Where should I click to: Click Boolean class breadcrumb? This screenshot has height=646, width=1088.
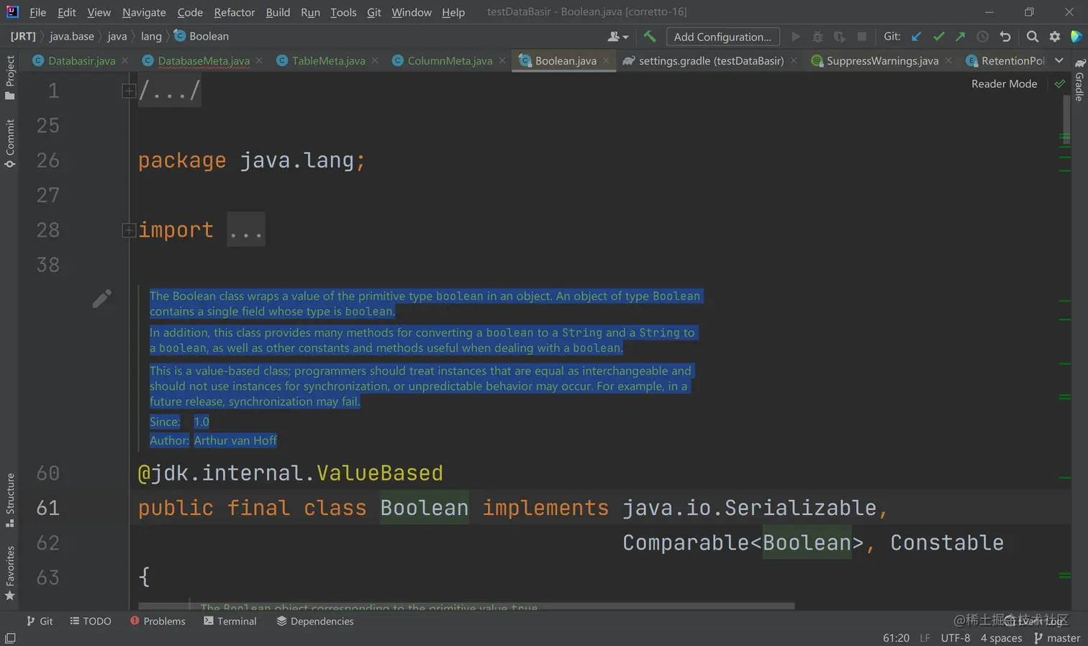coord(201,36)
